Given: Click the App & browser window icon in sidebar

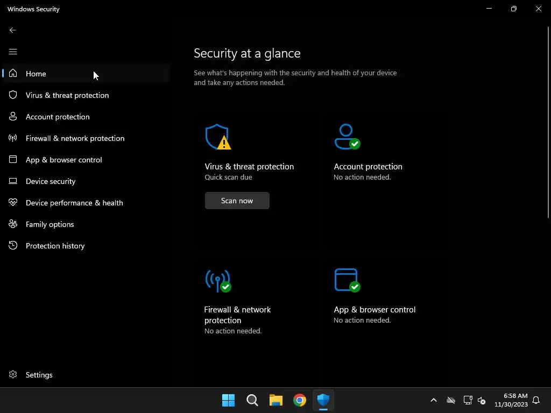Looking at the screenshot, I should [13, 159].
